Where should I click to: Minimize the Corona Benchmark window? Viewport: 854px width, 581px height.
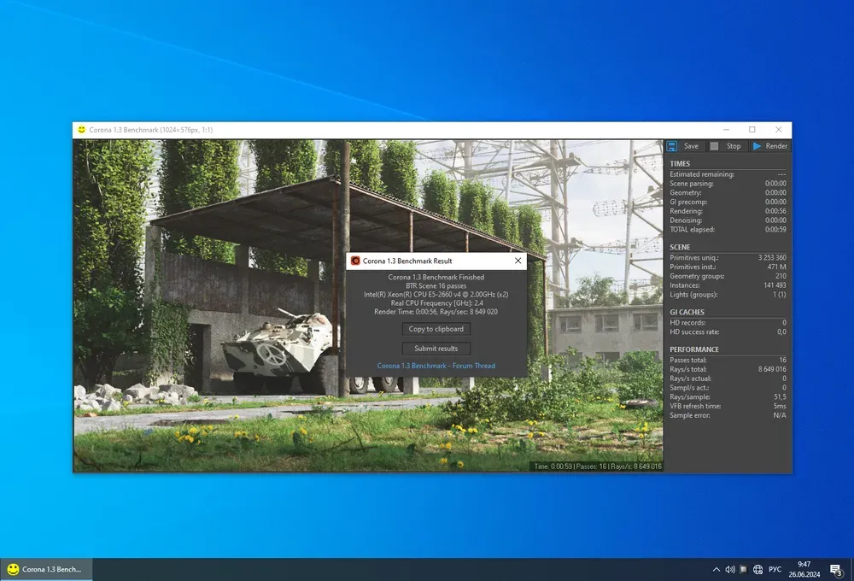725,130
